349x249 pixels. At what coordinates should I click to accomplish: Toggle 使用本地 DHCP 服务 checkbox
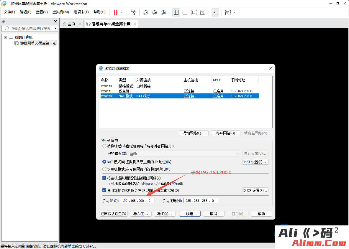(x=104, y=190)
